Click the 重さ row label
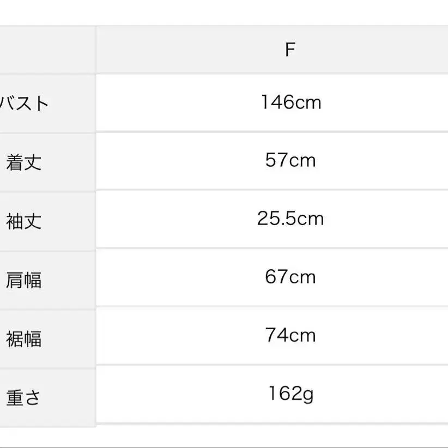The image size is (448, 448). point(23,397)
